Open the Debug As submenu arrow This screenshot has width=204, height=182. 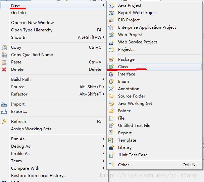pos(104,146)
